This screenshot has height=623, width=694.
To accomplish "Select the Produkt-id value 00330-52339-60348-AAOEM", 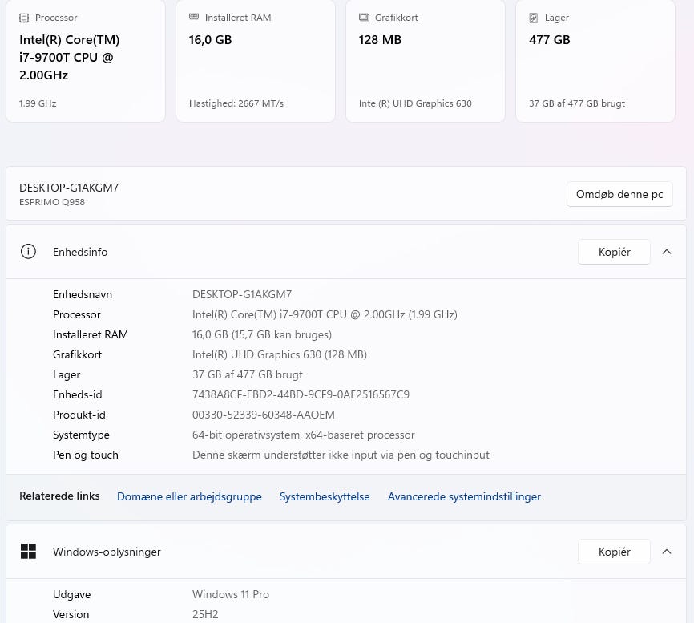I will (x=264, y=415).
